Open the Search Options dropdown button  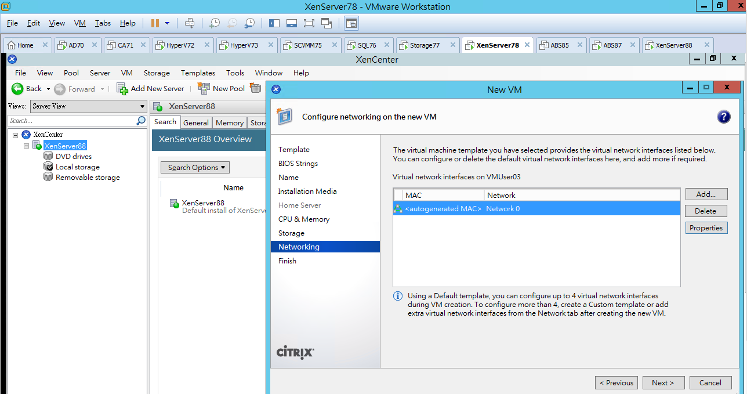[x=195, y=168]
